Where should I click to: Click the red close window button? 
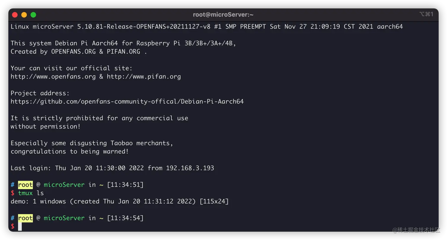tap(15, 15)
